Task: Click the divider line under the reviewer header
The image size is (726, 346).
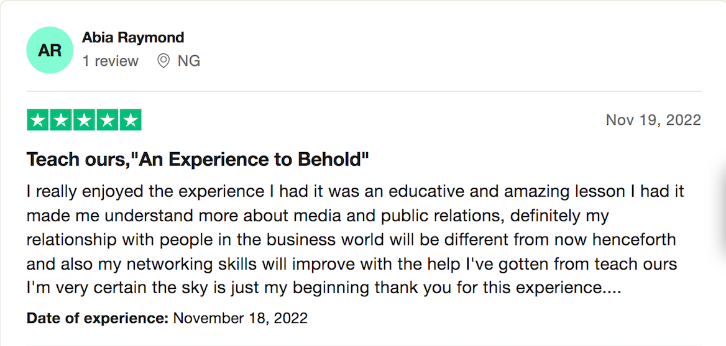Action: pos(364,91)
